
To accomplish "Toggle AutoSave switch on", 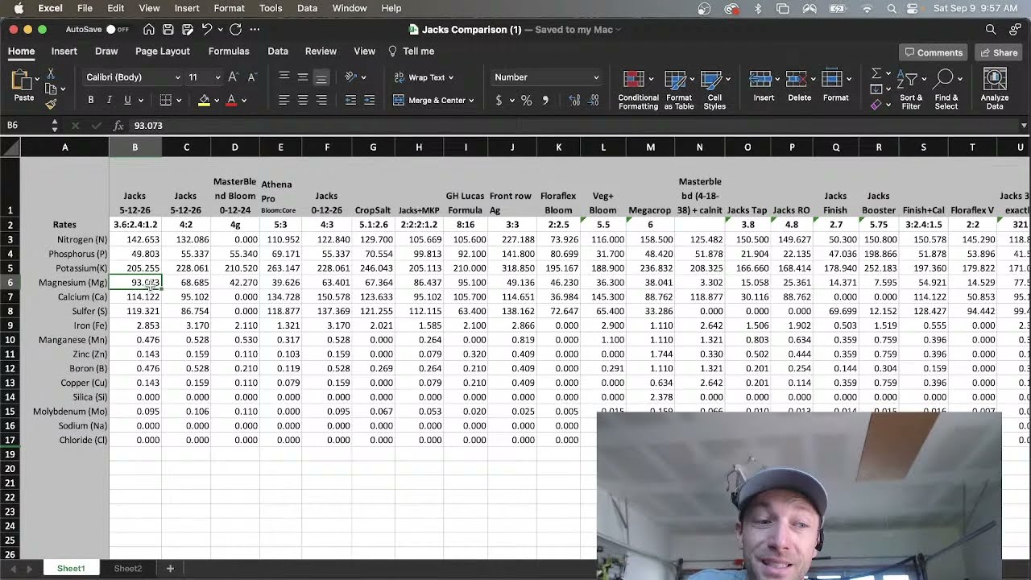I will click(x=118, y=30).
